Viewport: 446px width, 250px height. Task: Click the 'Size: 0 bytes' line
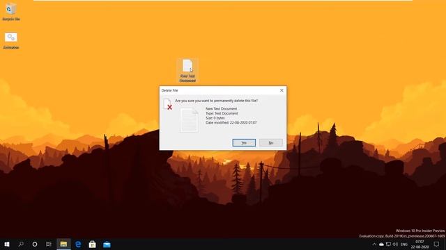point(215,117)
